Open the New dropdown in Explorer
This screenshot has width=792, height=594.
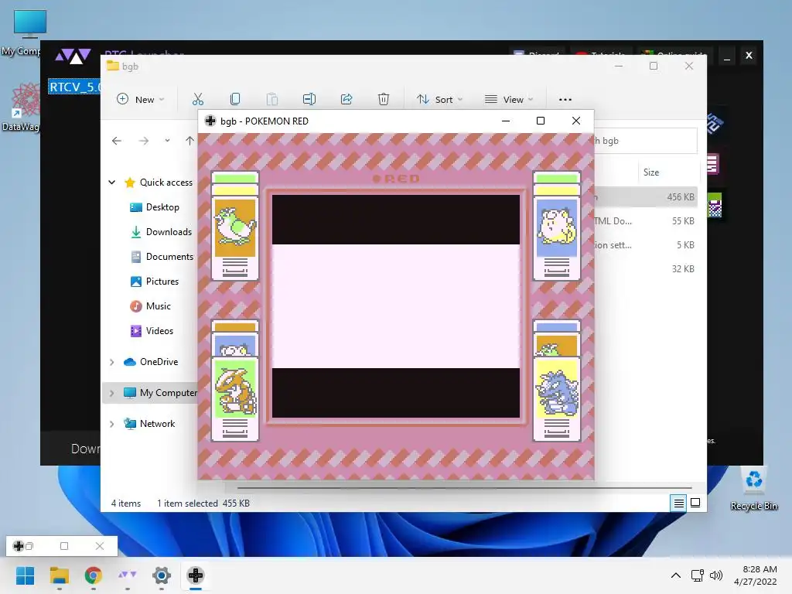tap(141, 100)
